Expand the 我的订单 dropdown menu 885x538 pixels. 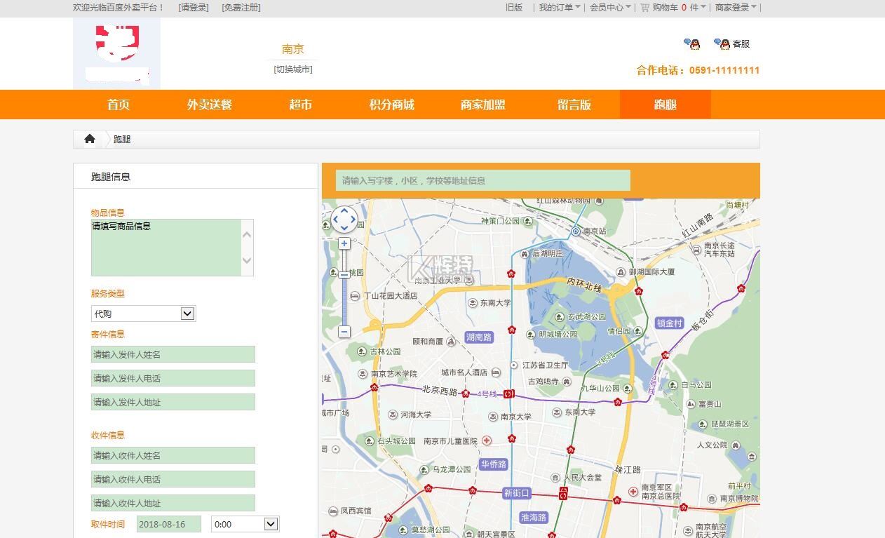coord(560,8)
